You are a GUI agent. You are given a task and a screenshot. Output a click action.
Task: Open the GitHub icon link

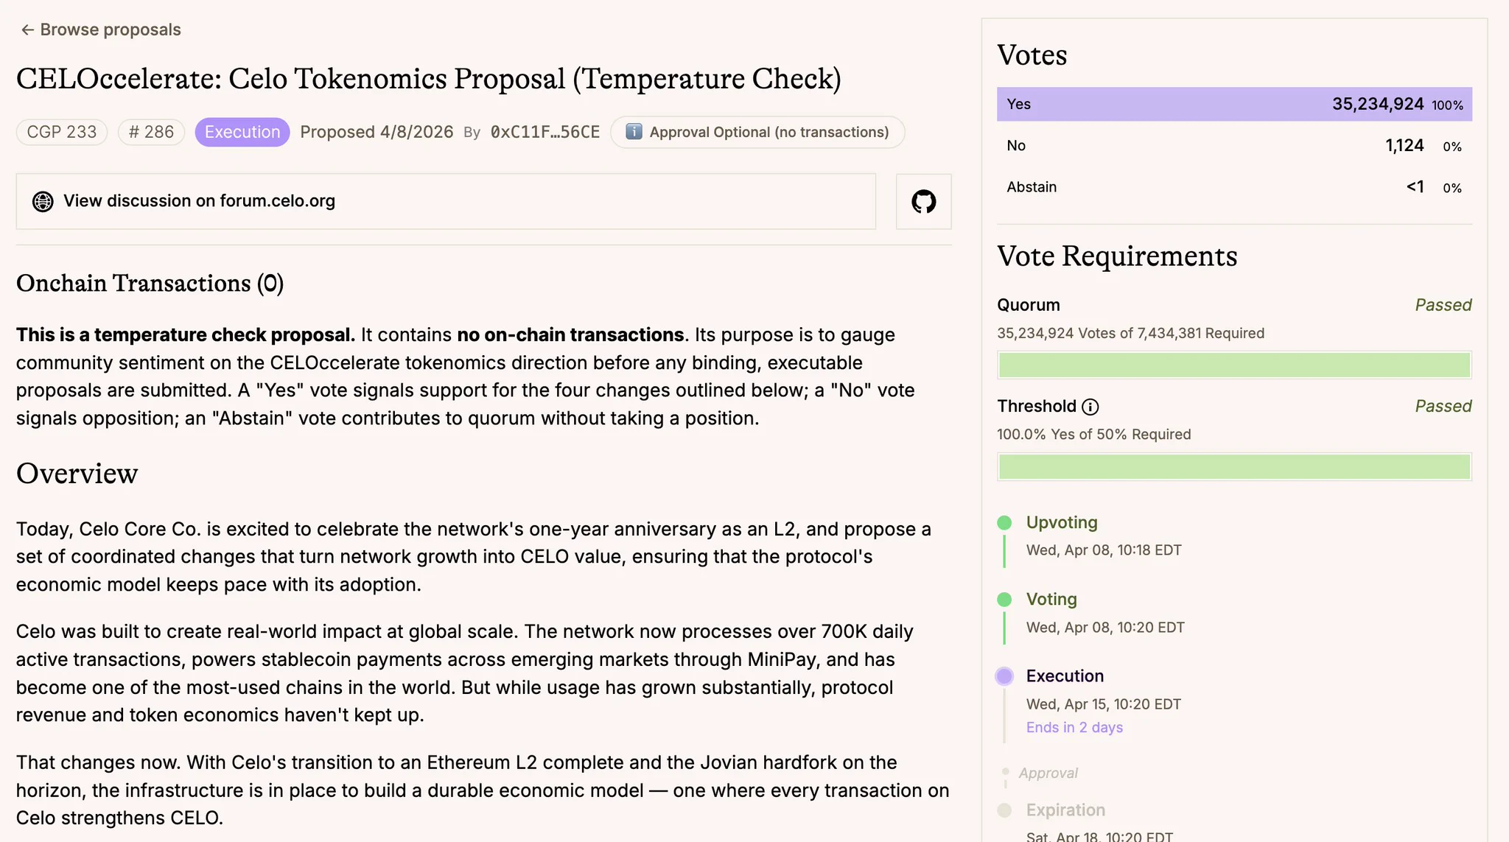click(923, 201)
